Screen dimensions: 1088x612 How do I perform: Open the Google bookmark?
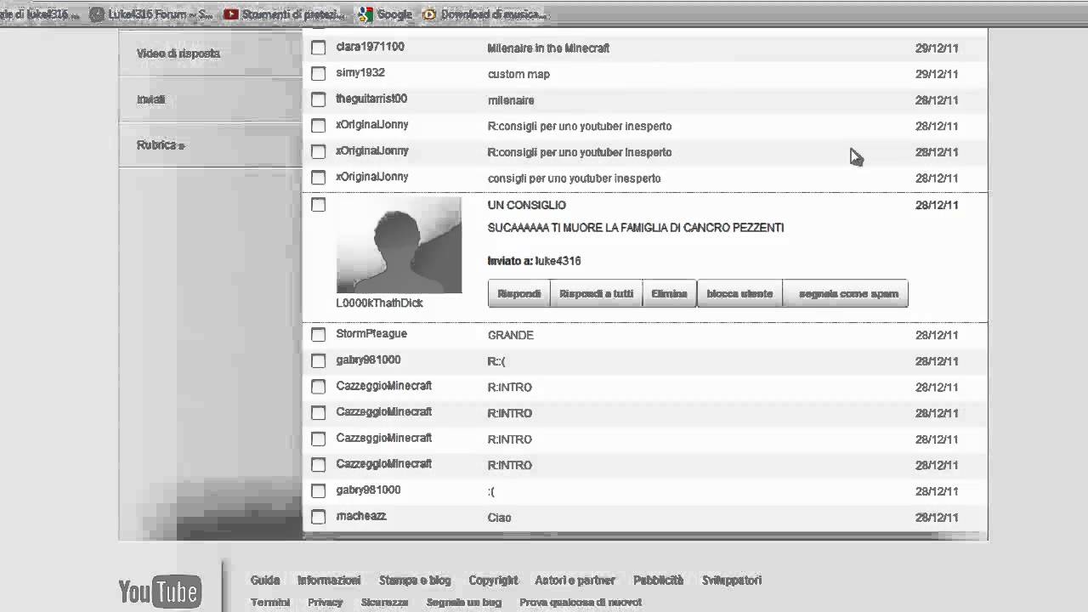pos(385,14)
